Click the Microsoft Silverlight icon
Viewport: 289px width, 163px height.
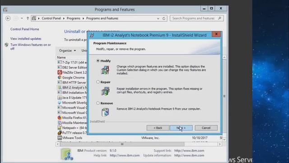click(x=59, y=103)
